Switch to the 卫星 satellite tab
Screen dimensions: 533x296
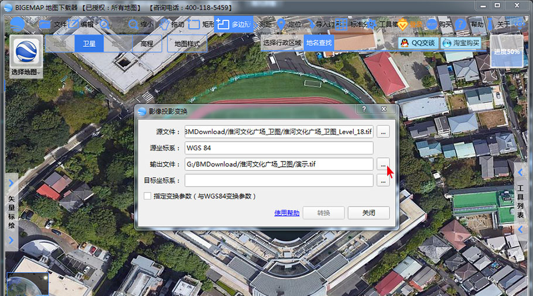(x=89, y=43)
